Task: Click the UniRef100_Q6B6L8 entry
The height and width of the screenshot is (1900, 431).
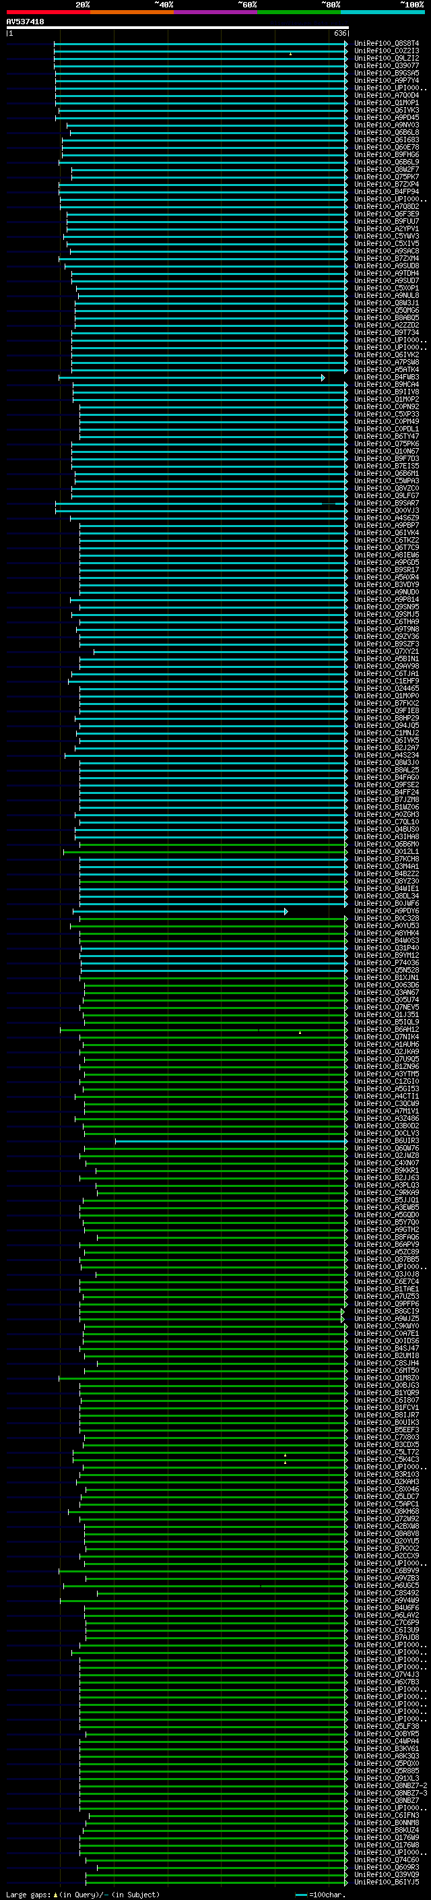Action: [387, 133]
